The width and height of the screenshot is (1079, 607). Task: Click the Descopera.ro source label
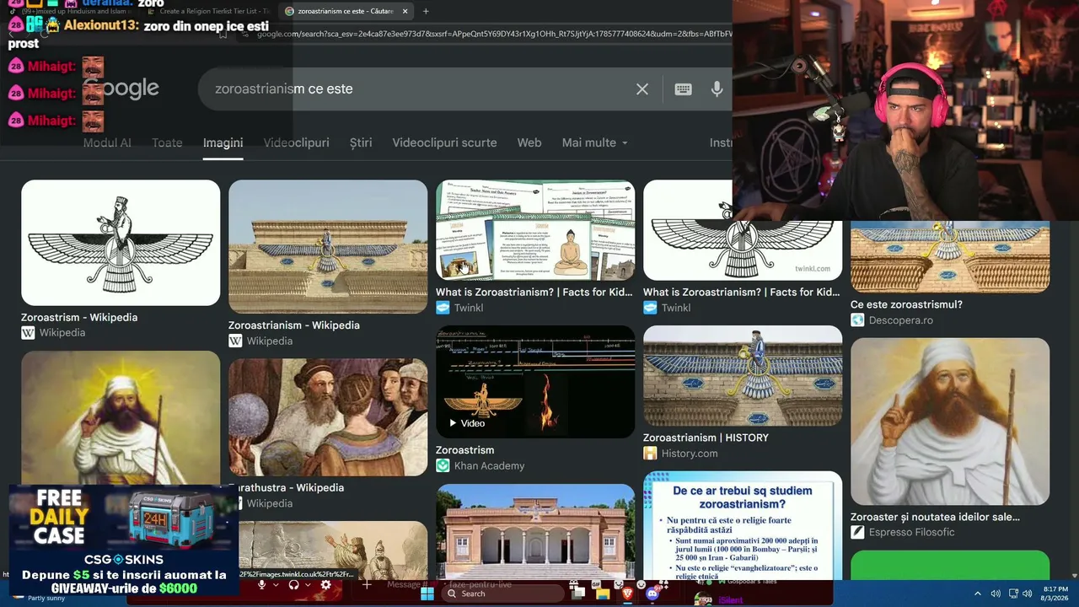pyautogui.click(x=892, y=320)
